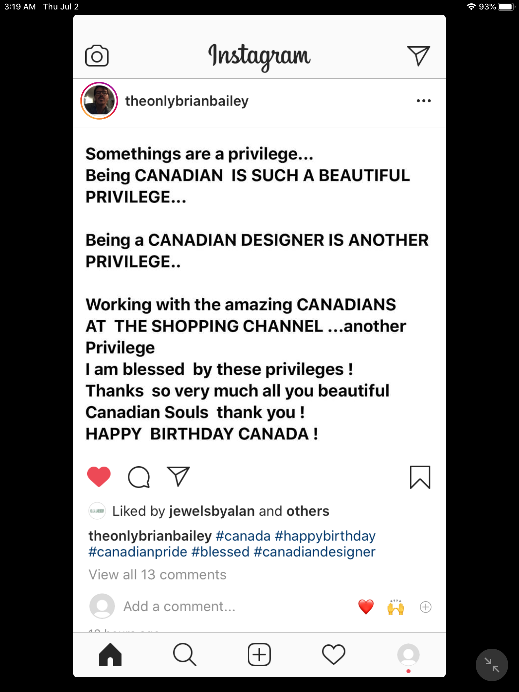Unlike the post with red heart
This screenshot has height=692, width=519.
pyautogui.click(x=99, y=477)
